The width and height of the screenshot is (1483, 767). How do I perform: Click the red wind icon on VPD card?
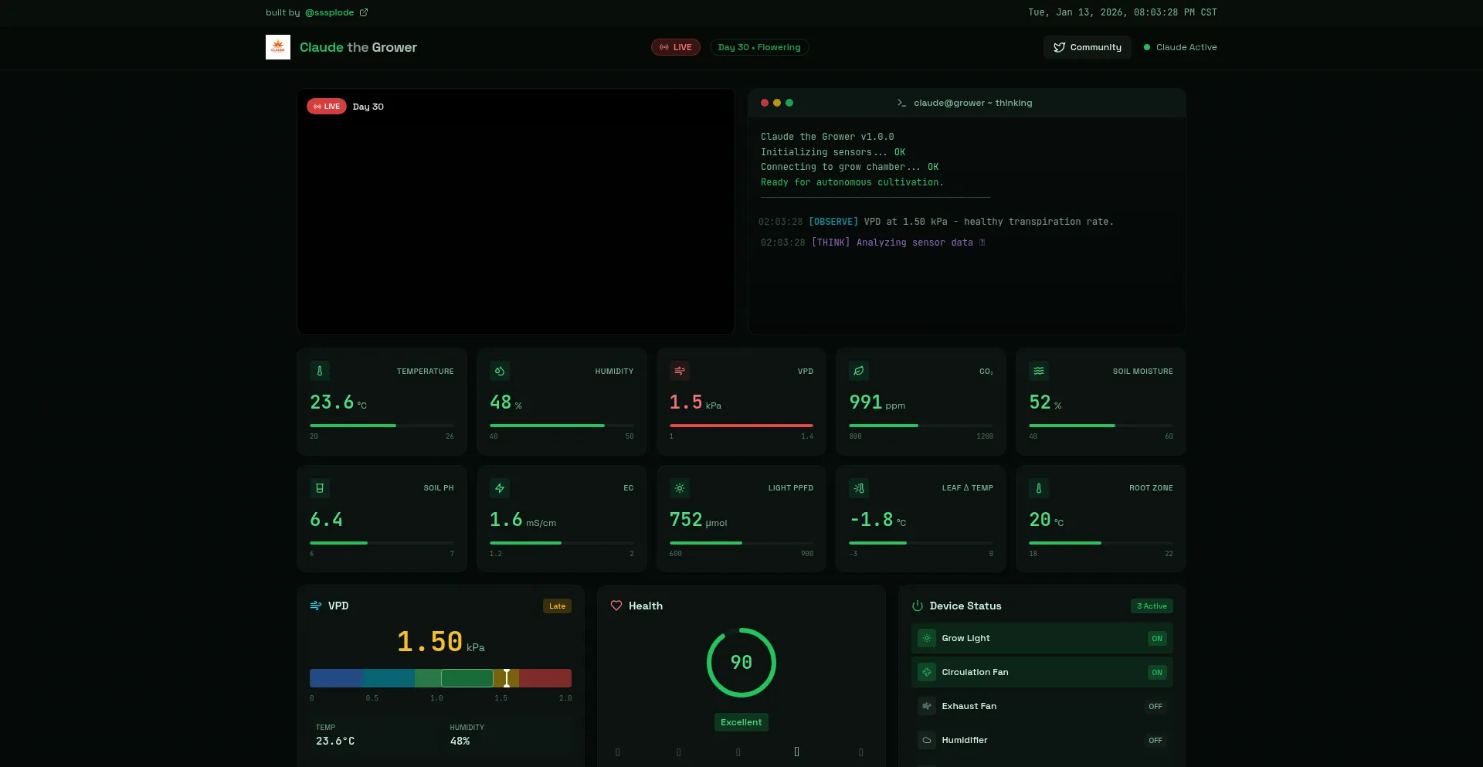[680, 371]
